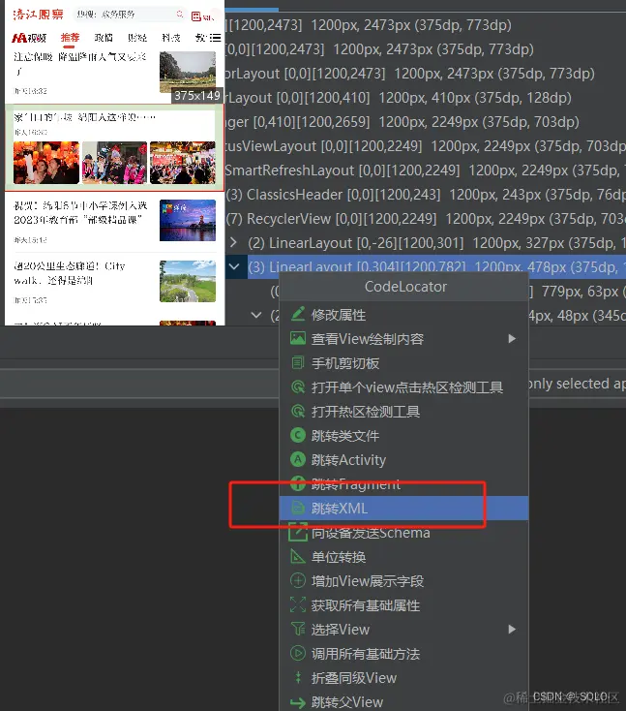626x711 pixels.
Task: Click the clipboard icon next to 手机剪切板
Action: 298,362
